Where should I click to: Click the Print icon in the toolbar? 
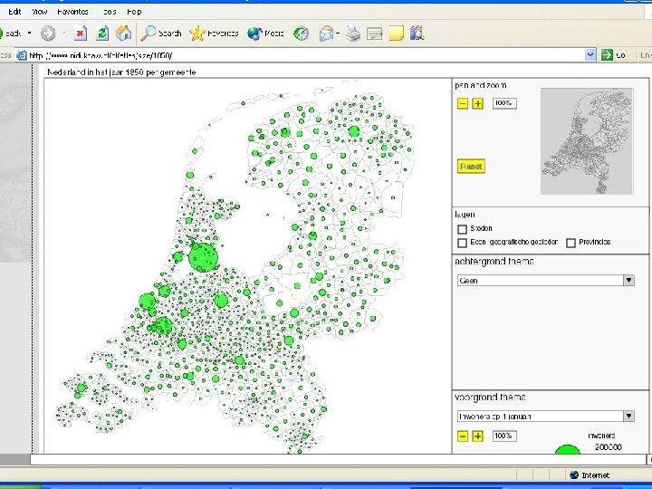[352, 34]
